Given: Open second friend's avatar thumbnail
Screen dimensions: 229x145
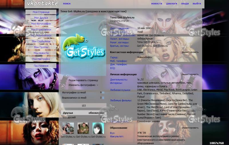Looking at the screenshot, I should 83,128.
